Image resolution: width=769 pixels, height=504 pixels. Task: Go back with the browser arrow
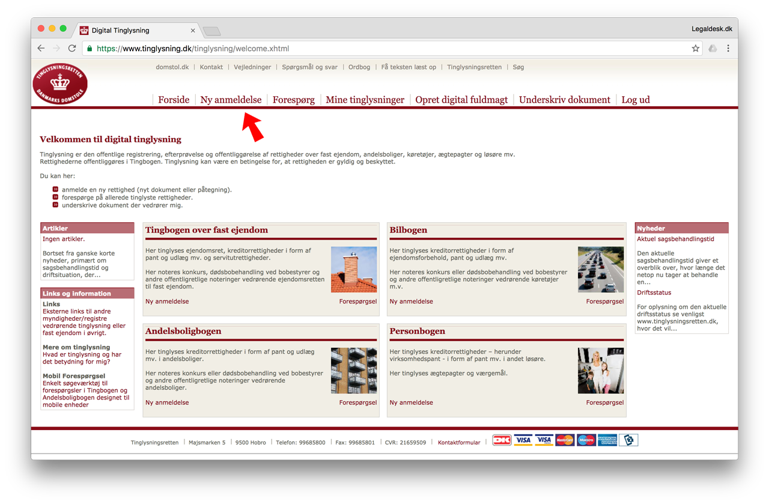point(41,49)
